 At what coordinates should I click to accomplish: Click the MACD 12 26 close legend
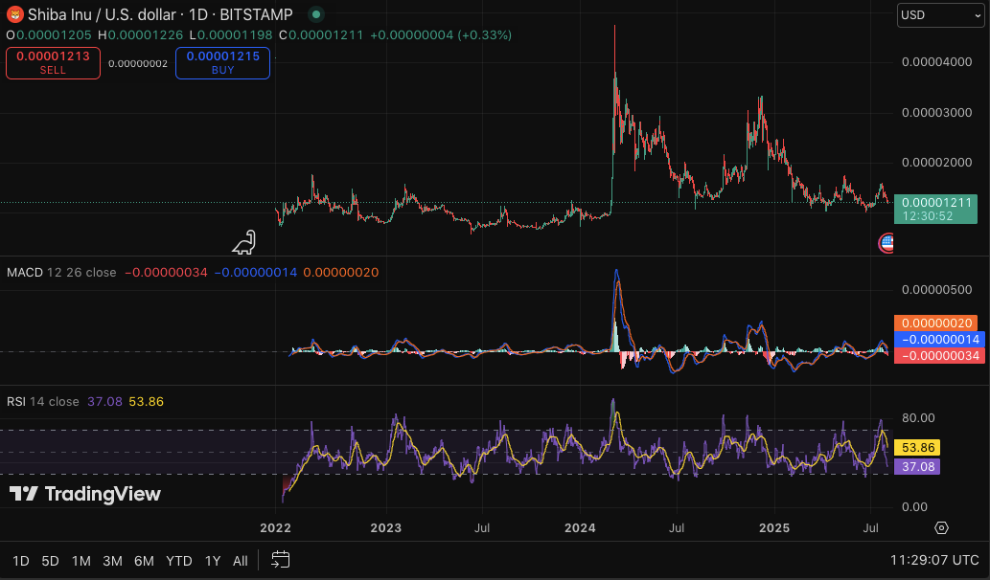coord(61,273)
